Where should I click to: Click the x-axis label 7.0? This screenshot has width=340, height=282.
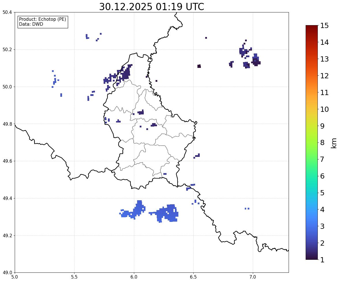(x=253, y=277)
